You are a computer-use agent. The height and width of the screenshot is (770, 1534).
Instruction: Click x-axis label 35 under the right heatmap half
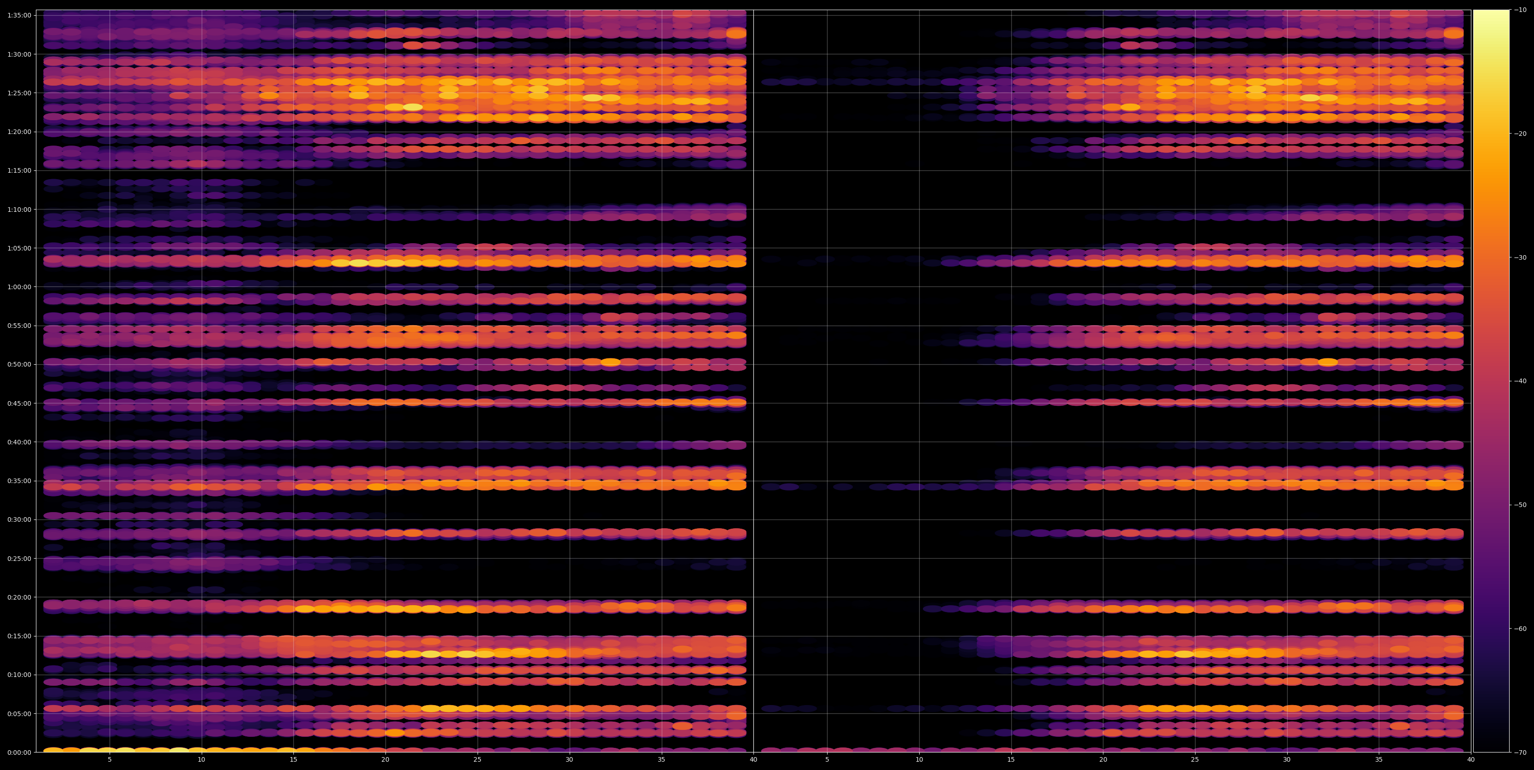pos(1379,760)
